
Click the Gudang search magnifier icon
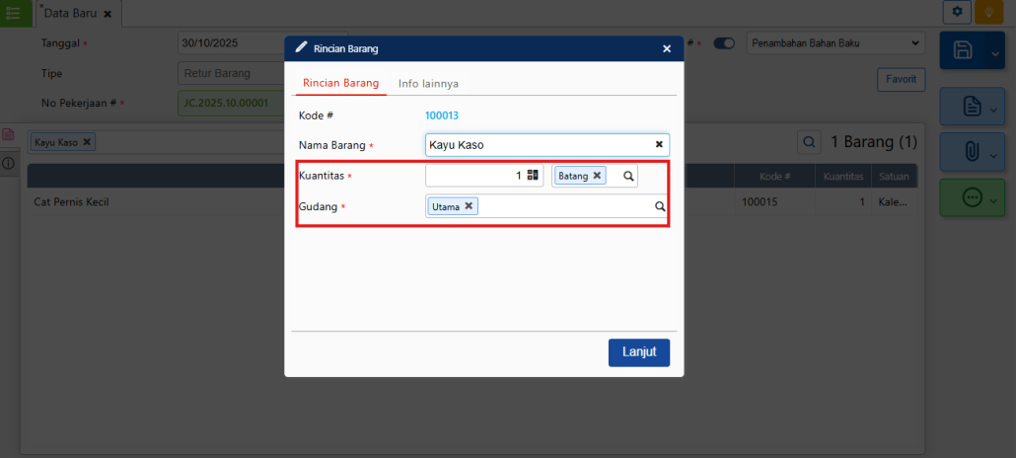point(660,207)
